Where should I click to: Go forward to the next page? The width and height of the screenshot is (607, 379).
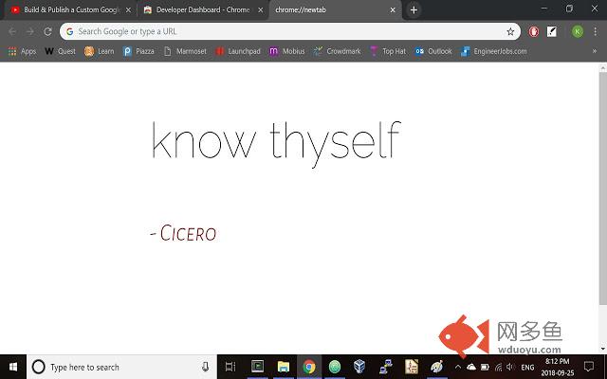tap(29, 31)
